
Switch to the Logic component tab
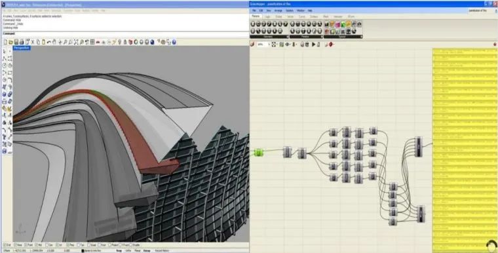(x=268, y=16)
